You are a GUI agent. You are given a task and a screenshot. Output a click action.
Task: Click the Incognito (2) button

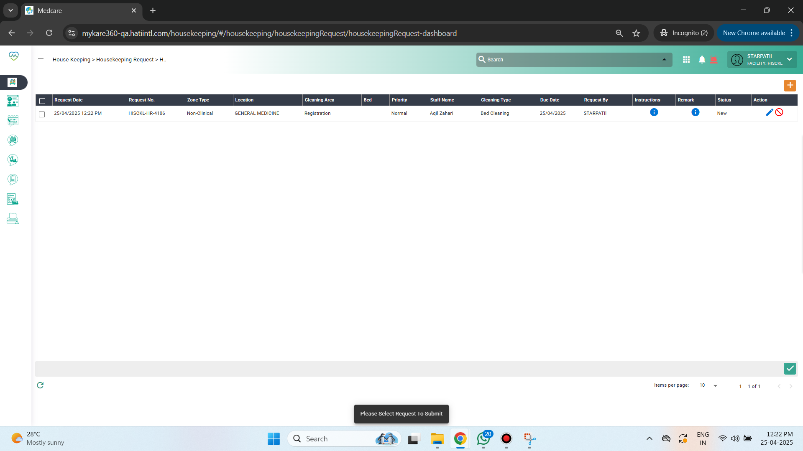coord(684,33)
